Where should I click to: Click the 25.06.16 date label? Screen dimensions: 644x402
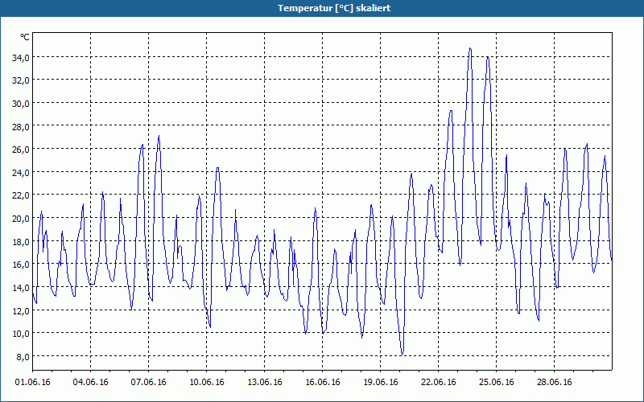[x=496, y=383]
